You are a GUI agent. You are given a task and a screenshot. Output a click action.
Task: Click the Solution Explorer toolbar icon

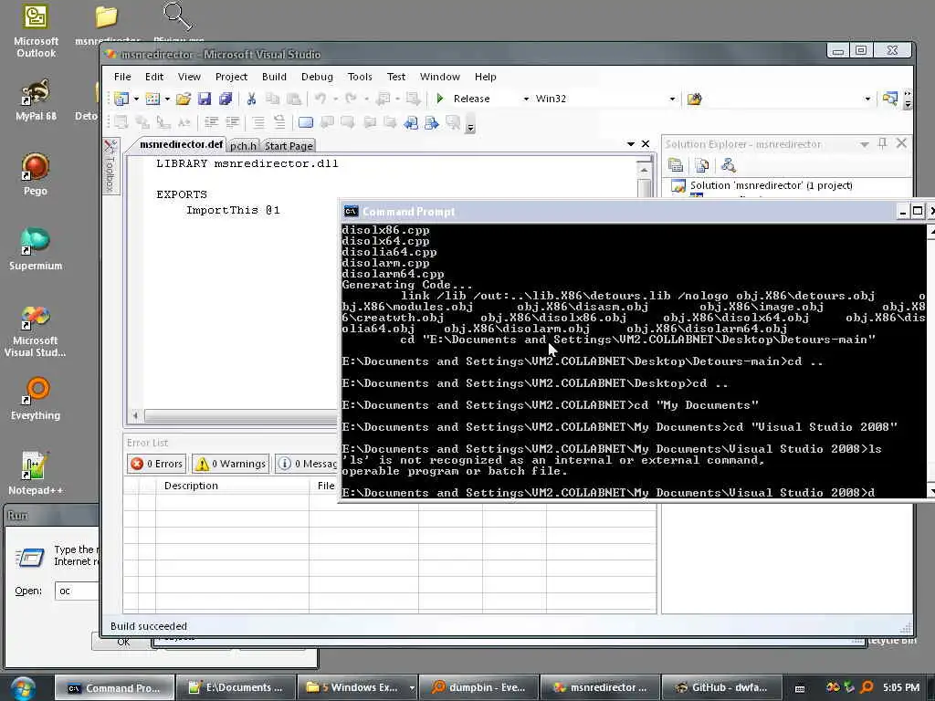tap(889, 99)
